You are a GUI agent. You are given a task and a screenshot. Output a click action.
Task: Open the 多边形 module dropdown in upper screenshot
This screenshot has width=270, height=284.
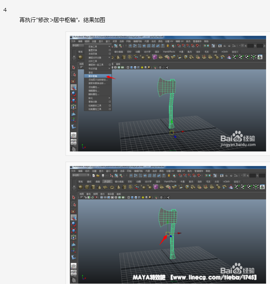77,46
